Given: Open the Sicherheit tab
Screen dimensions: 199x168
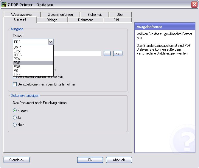Looking at the screenshot, I should click(x=94, y=15).
